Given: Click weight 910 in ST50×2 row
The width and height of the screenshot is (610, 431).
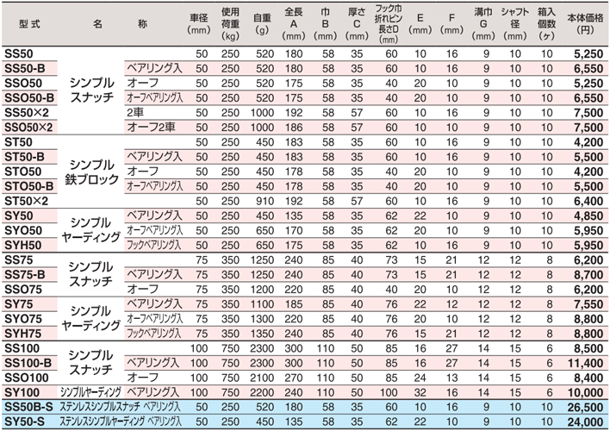Looking at the screenshot, I should [265, 202].
